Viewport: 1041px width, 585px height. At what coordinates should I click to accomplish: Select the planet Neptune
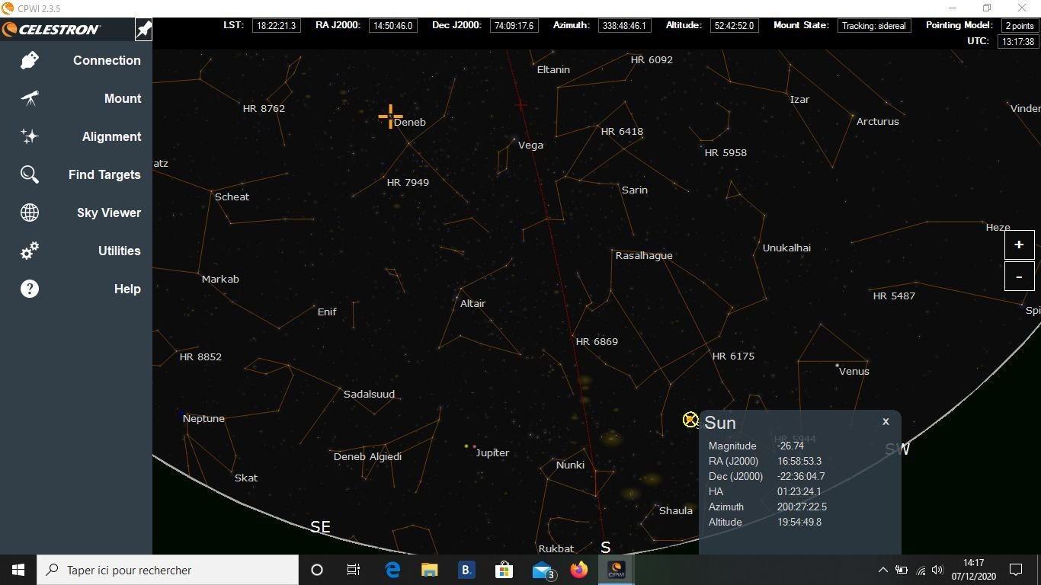(203, 418)
